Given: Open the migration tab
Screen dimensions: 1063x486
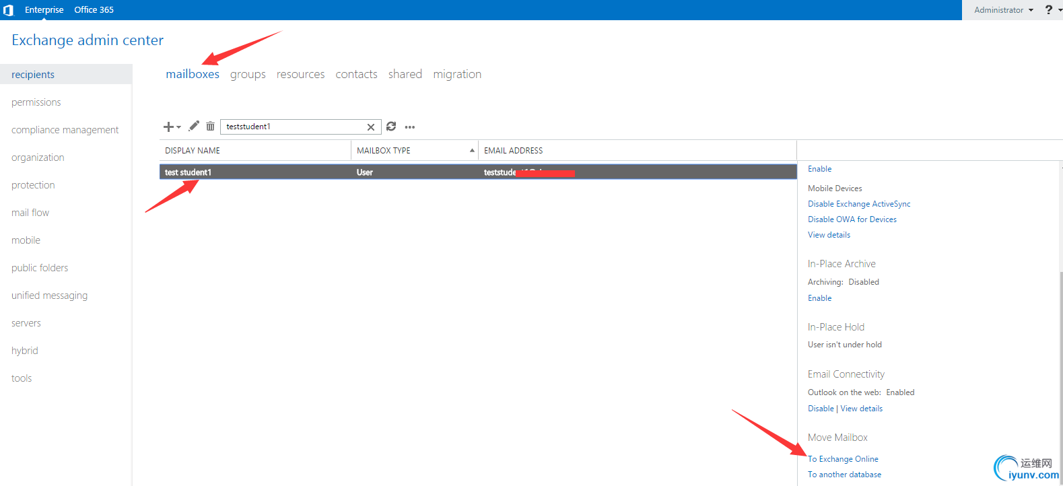Looking at the screenshot, I should [457, 74].
